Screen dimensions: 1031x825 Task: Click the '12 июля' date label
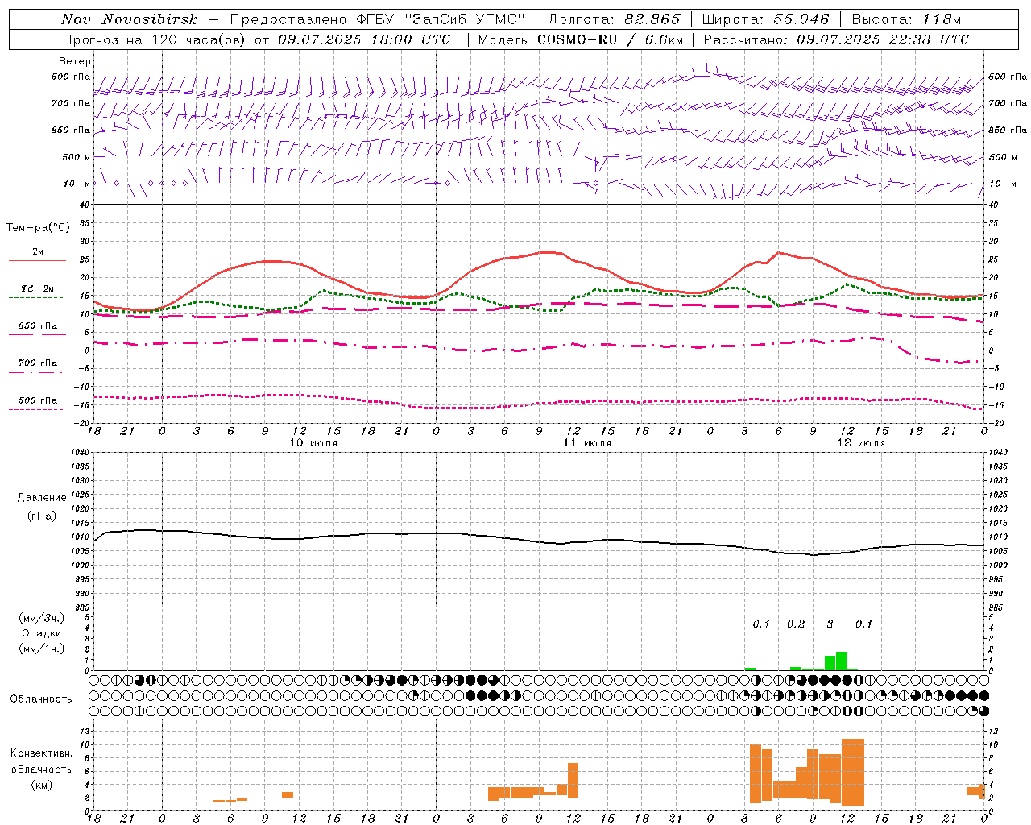coord(861,442)
